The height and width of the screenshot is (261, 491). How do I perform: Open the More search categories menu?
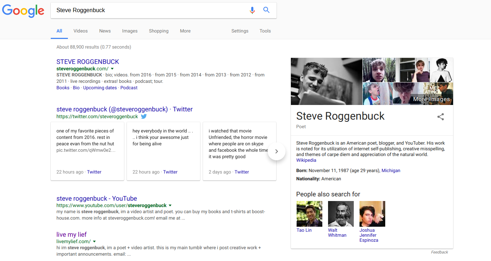(x=185, y=31)
